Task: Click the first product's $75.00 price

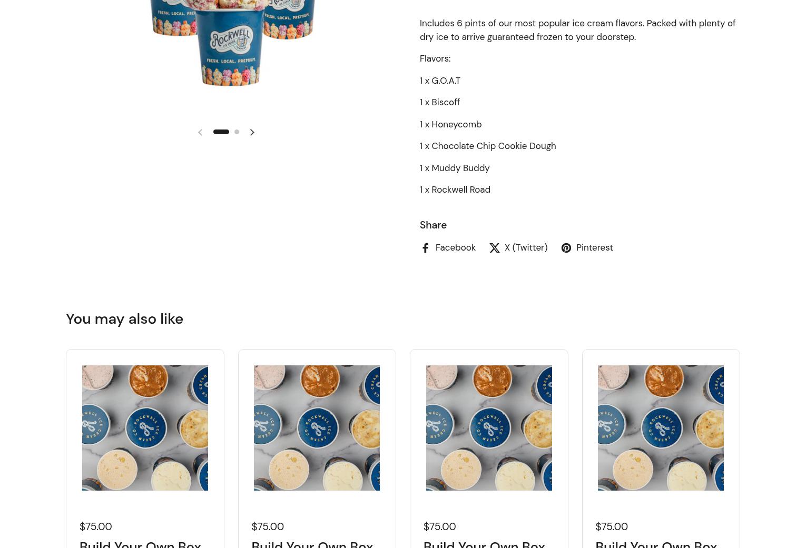Action: click(95, 526)
